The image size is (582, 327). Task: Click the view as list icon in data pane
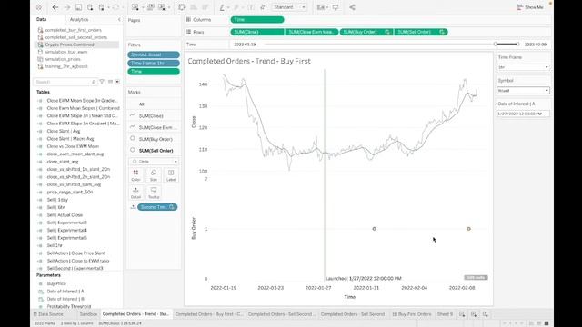(x=110, y=82)
